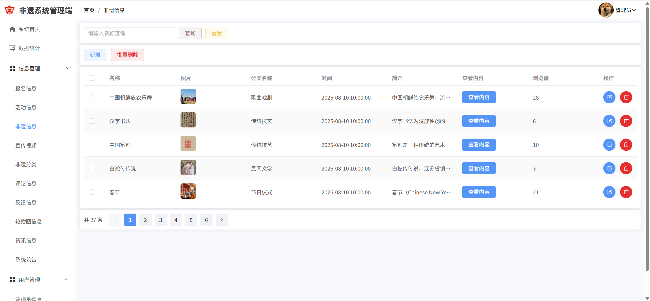Image resolution: width=650 pixels, height=301 pixels.
Task: Click the 数据统计 chart icon
Action: pyautogui.click(x=12, y=48)
